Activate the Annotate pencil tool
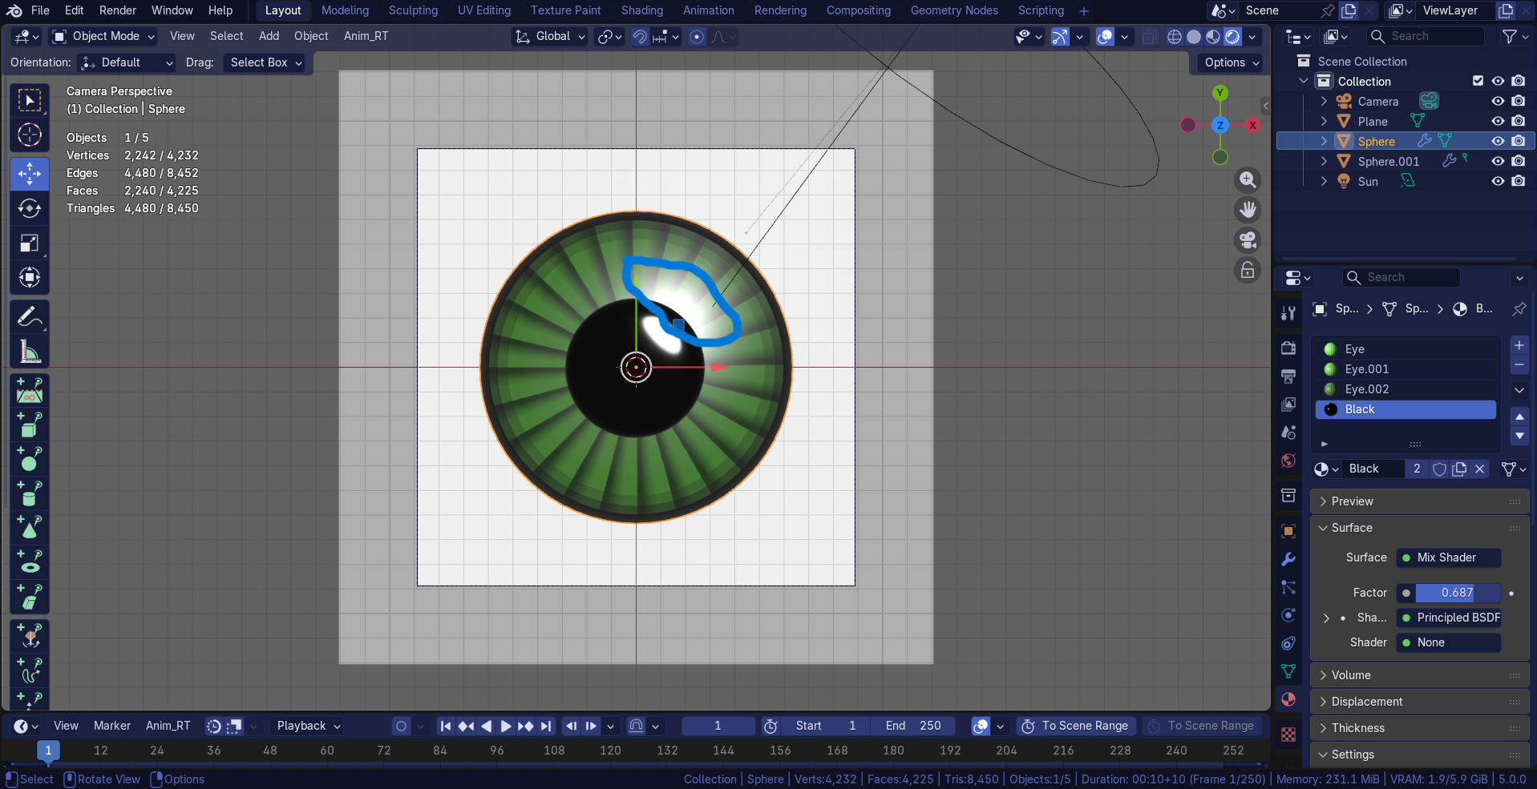Screen dimensions: 1537x789 coord(30,317)
